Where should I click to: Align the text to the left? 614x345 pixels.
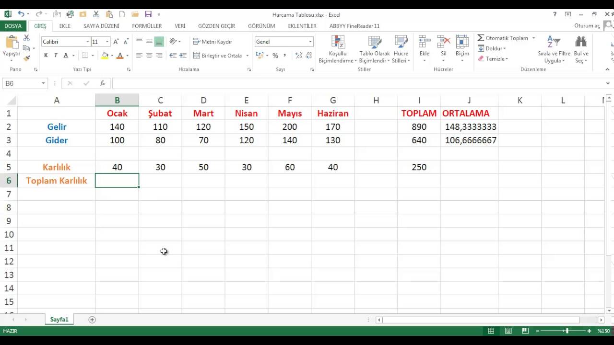pos(139,56)
